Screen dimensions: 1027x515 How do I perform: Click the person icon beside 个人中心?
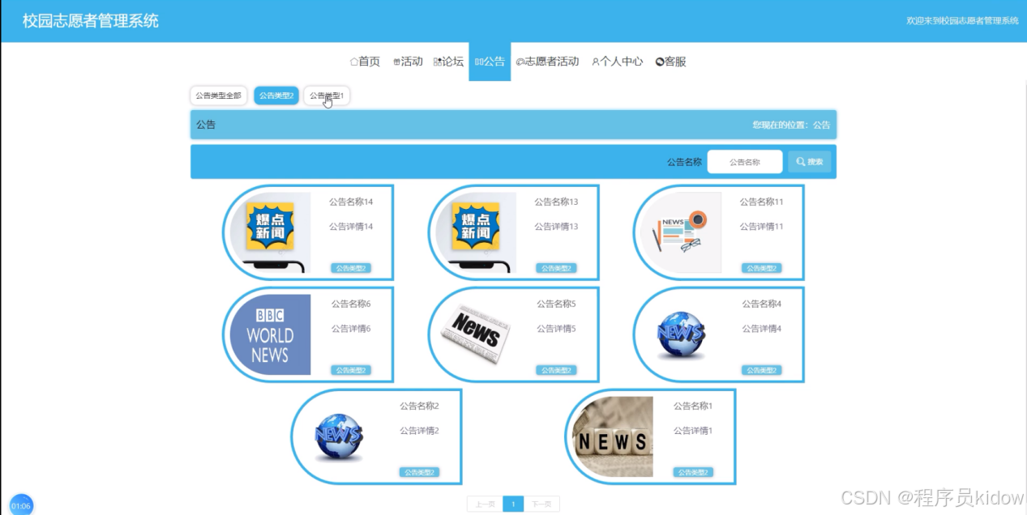pyautogui.click(x=596, y=61)
